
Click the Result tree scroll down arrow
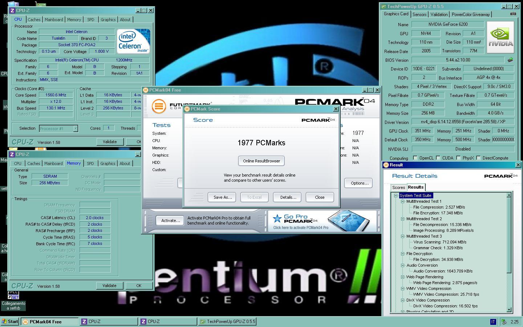pos(508,310)
